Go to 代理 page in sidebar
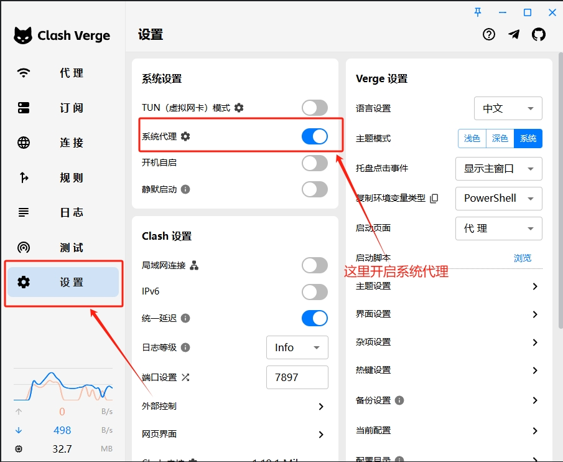 pos(63,73)
